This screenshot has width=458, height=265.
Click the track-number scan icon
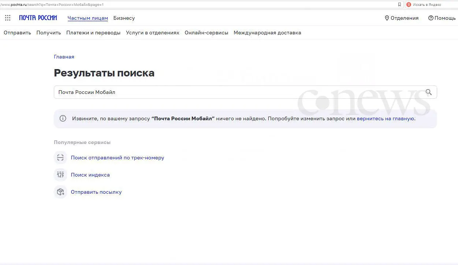point(60,158)
